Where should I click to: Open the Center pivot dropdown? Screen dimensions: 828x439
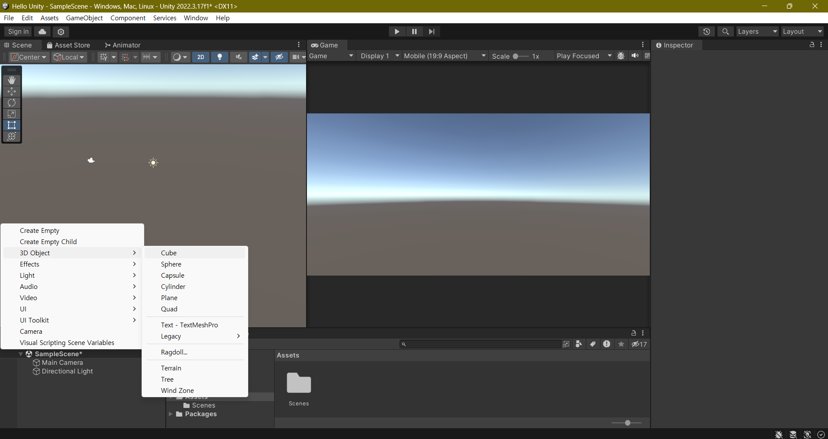28,57
